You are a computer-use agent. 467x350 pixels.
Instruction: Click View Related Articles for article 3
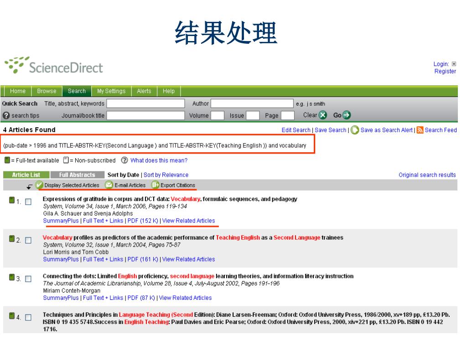tap(185, 298)
